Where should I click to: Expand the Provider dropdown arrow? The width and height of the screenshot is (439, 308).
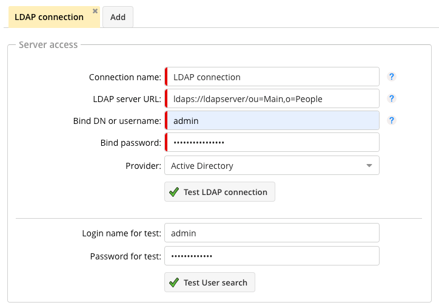(369, 166)
